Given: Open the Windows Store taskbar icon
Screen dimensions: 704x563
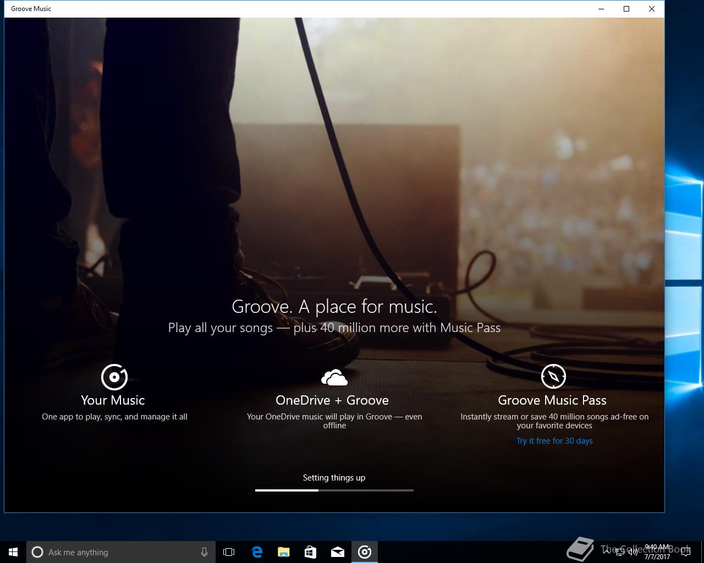Looking at the screenshot, I should coord(311,552).
